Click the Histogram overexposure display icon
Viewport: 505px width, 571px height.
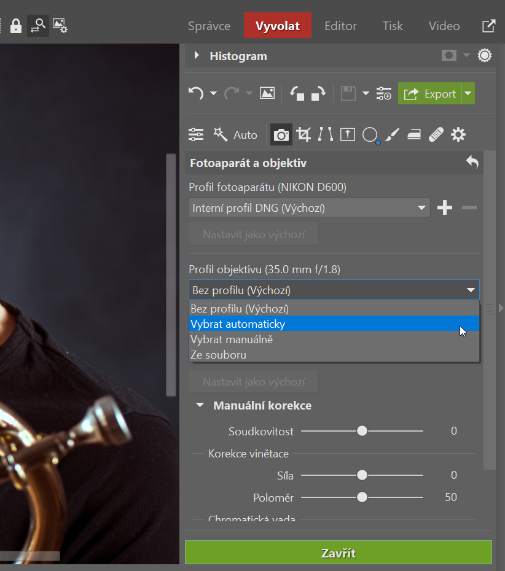click(449, 56)
